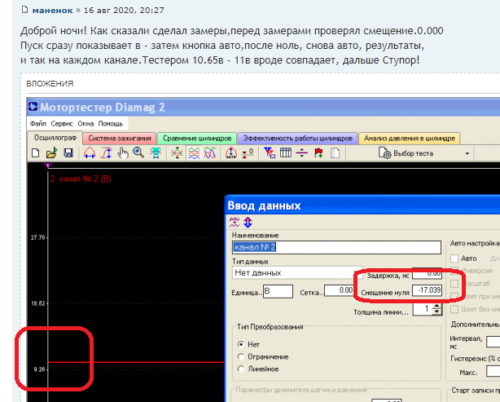Click the Смещение нуля value field
Viewport: 500px width, 402px height.
click(x=427, y=290)
